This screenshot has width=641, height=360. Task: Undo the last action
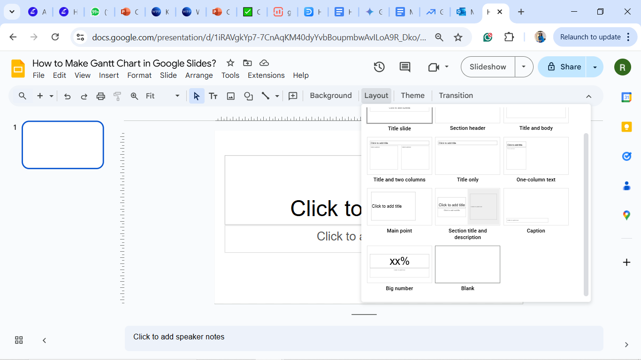pyautogui.click(x=67, y=96)
